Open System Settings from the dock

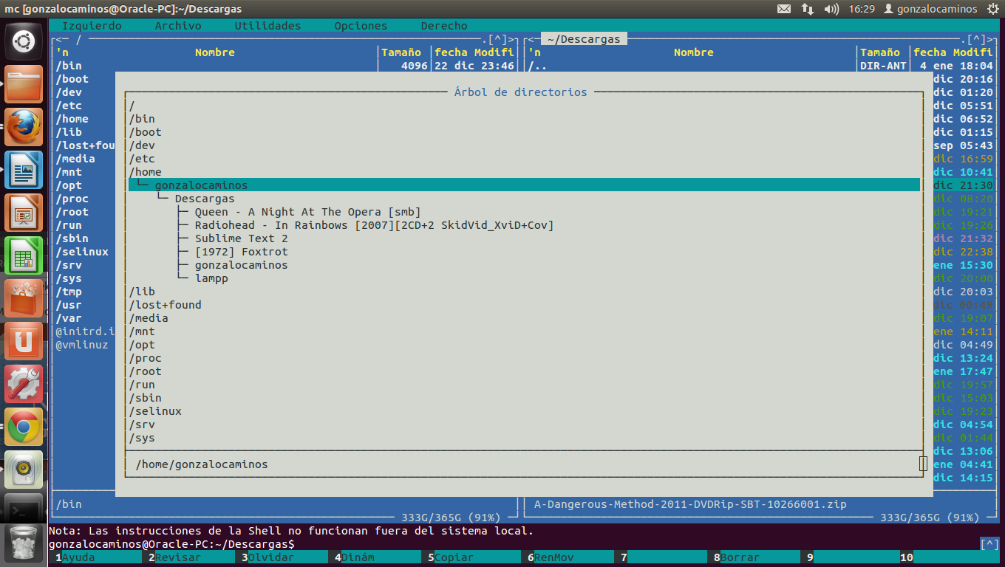(x=24, y=384)
